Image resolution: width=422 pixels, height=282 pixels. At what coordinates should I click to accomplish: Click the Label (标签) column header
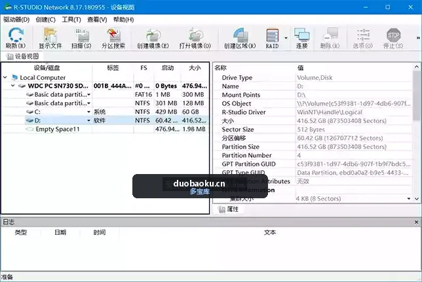(113, 68)
